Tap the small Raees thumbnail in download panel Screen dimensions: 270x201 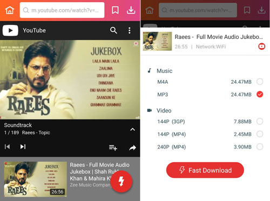[157, 41]
